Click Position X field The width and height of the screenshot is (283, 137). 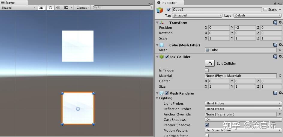[x=219, y=28]
